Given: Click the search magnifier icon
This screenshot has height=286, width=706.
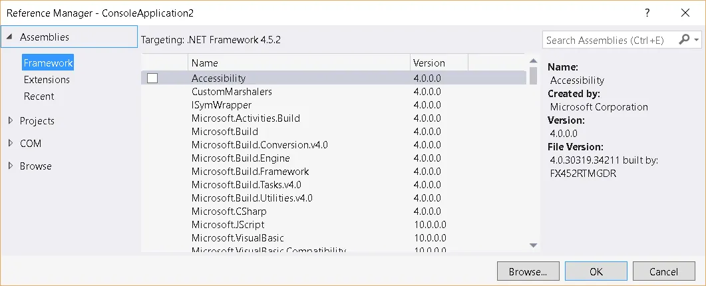Looking at the screenshot, I should (x=684, y=40).
